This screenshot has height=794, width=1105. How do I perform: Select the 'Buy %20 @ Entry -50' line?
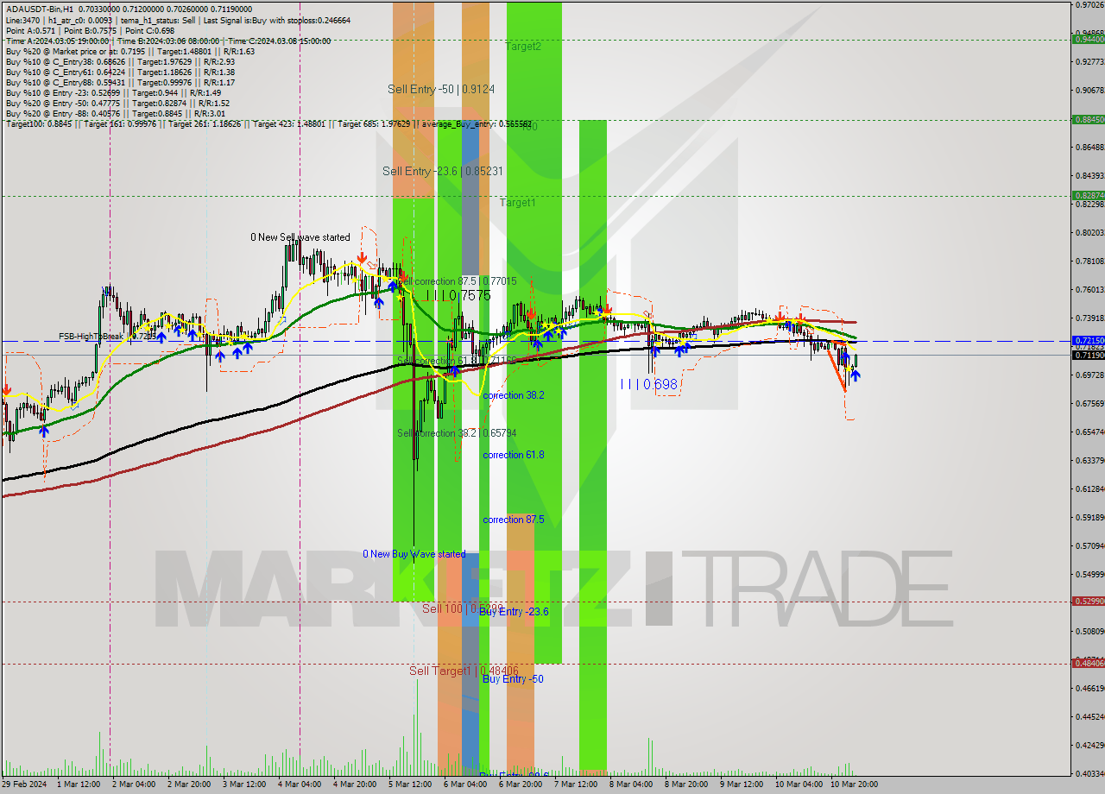pos(117,103)
